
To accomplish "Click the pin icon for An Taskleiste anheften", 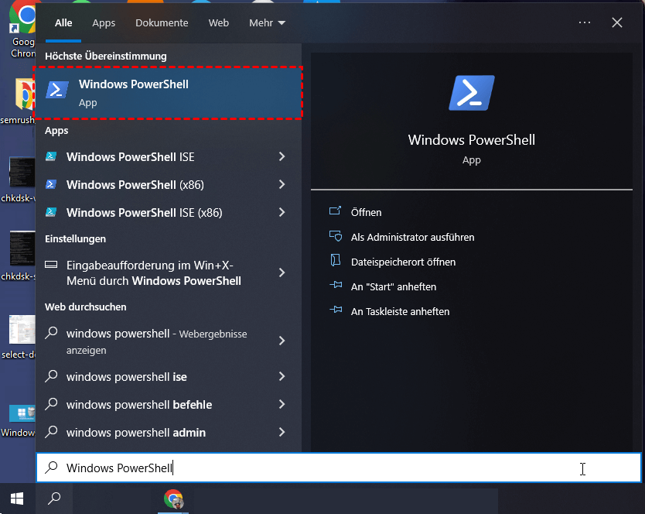I will coord(336,310).
